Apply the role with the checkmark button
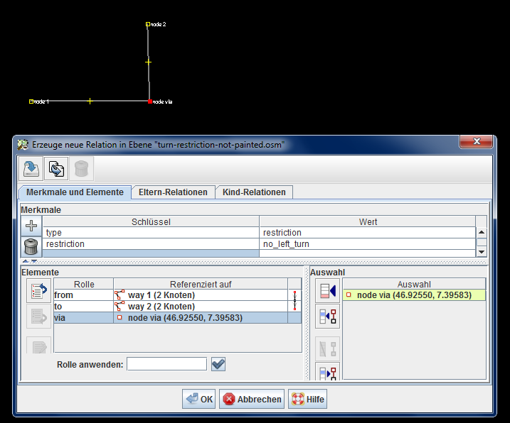The image size is (510, 423). 218,364
